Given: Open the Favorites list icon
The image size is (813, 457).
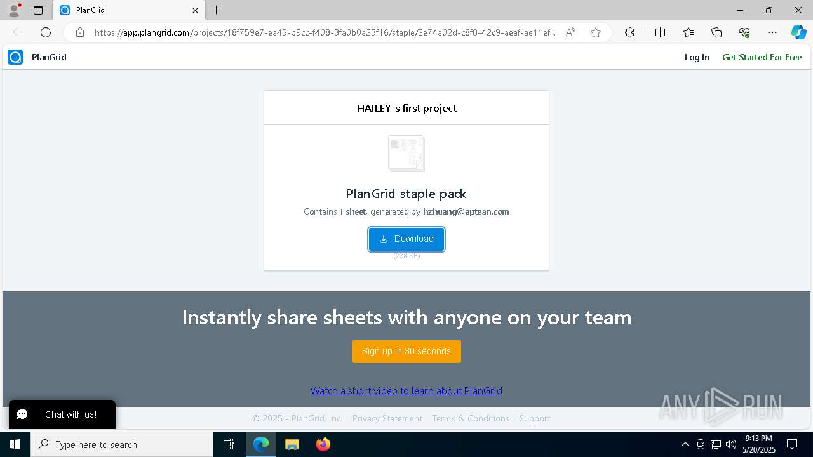Looking at the screenshot, I should tap(689, 32).
